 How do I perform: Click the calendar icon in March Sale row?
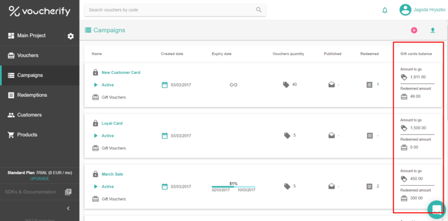(x=165, y=186)
